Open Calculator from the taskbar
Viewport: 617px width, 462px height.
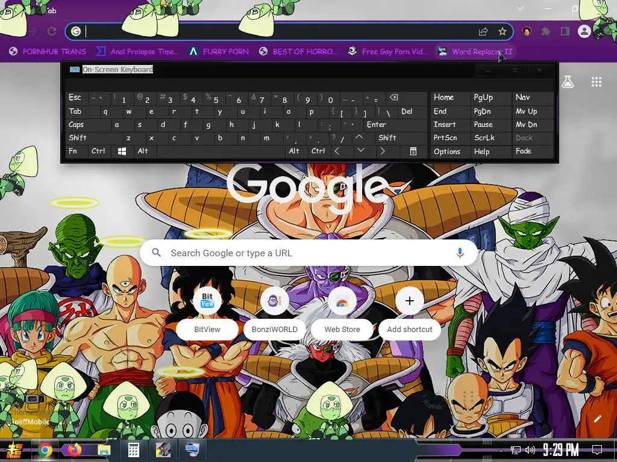(133, 450)
